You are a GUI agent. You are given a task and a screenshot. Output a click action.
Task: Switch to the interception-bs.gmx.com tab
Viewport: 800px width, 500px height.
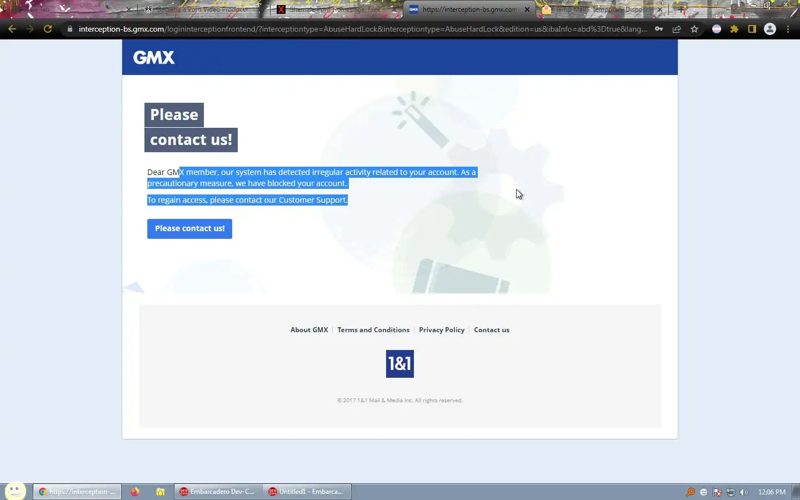coord(469,9)
